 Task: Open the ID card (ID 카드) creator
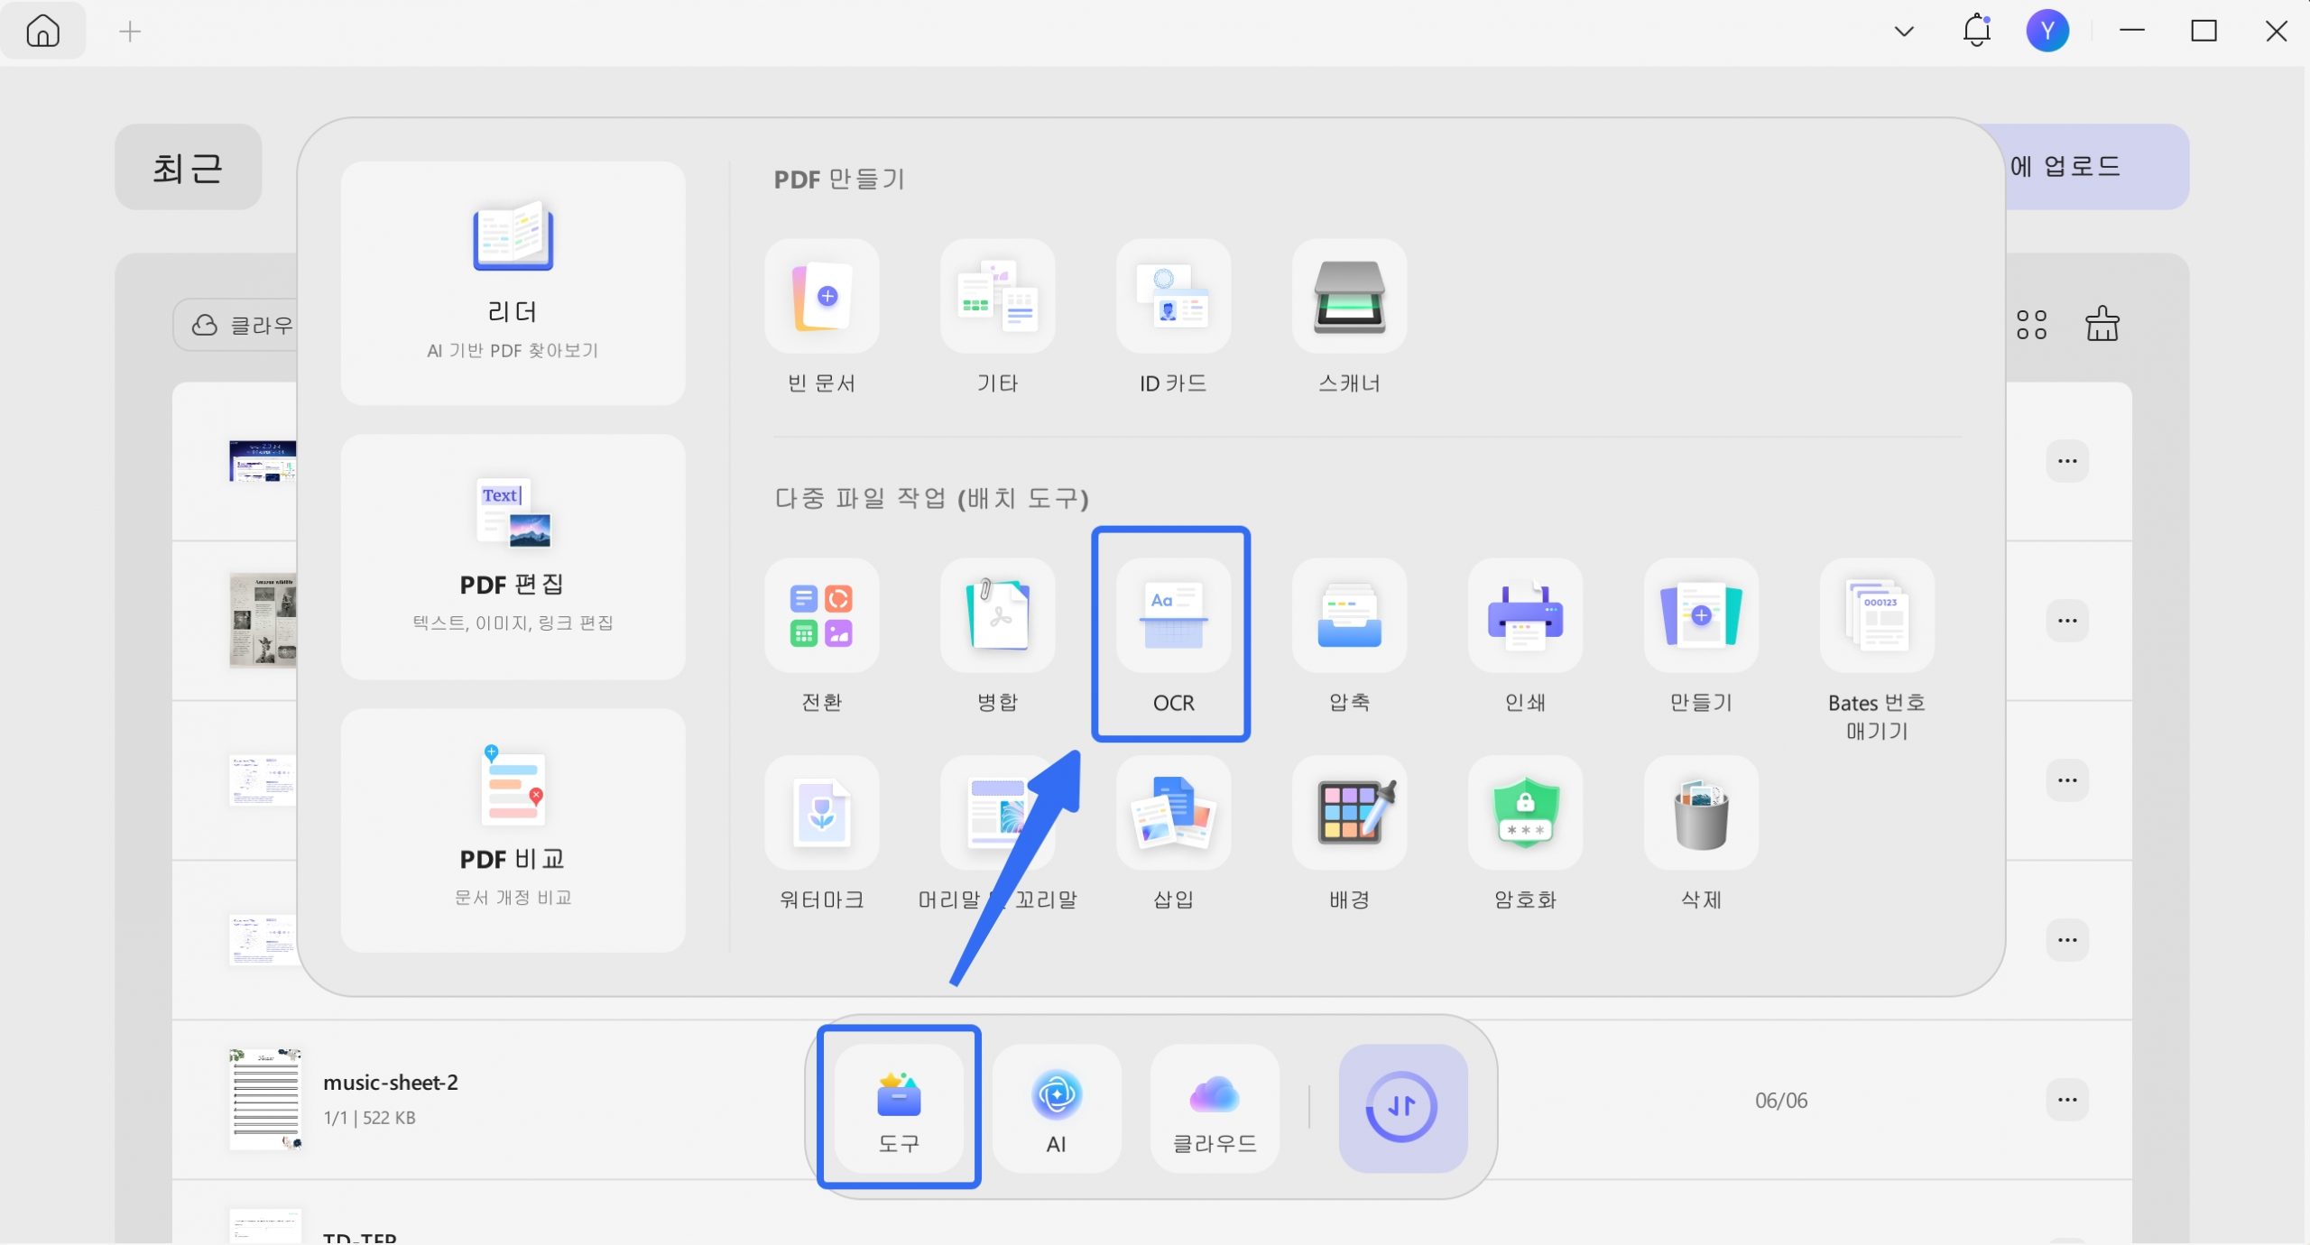1172,298
